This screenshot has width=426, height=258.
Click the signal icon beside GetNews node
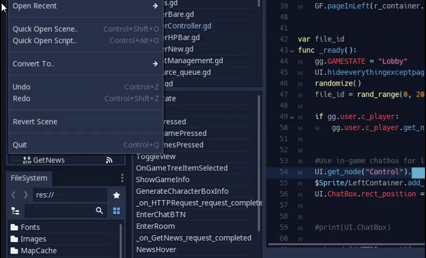click(109, 160)
